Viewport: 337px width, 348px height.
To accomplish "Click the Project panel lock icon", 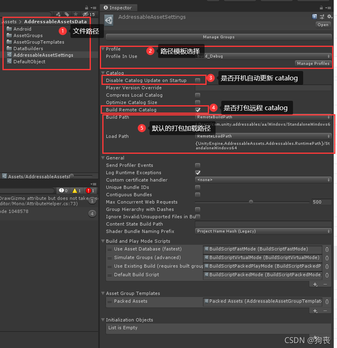I will click(86, 8).
